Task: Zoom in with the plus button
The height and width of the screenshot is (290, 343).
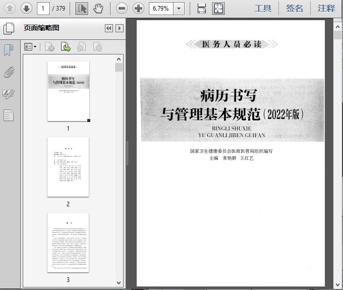Action: [x=139, y=9]
